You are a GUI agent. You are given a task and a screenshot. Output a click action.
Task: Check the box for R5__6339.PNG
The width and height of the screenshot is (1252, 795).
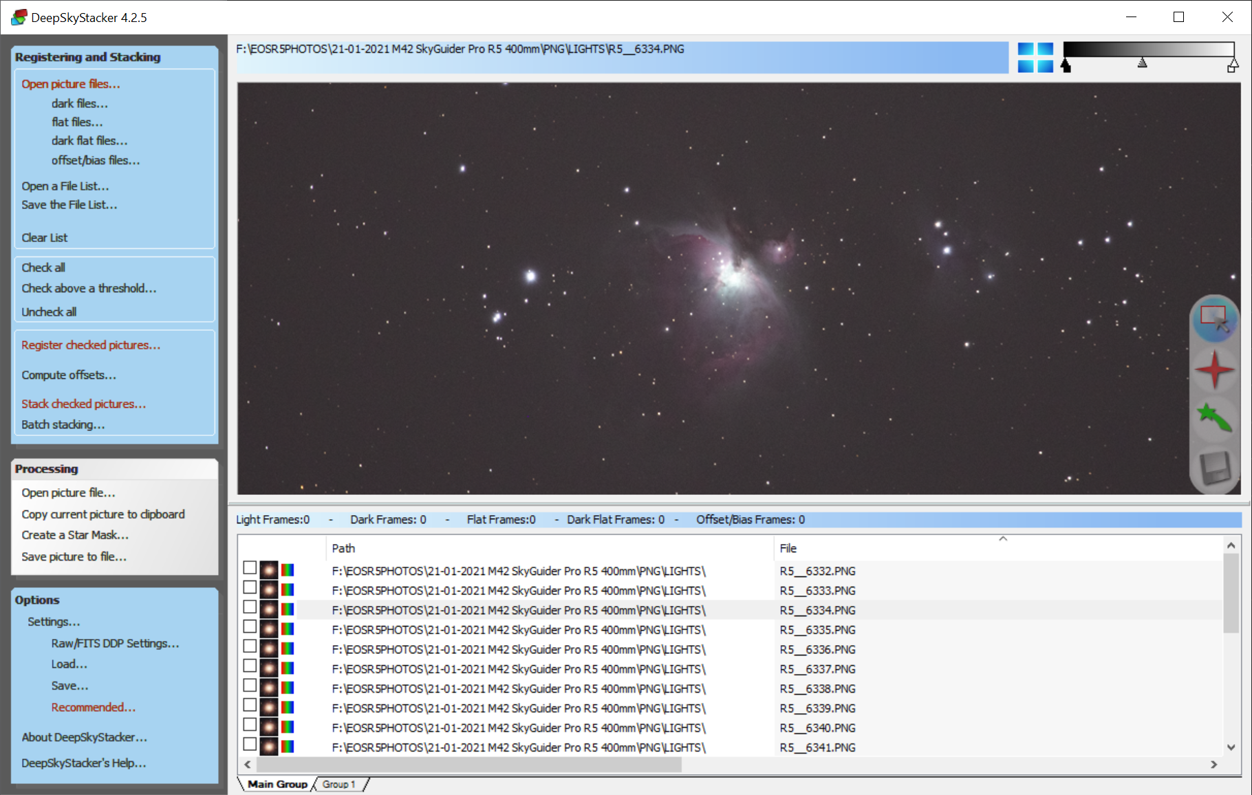click(250, 705)
